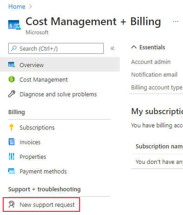
Task: Click the wrench icon for Diagnose
Action: 11,94
